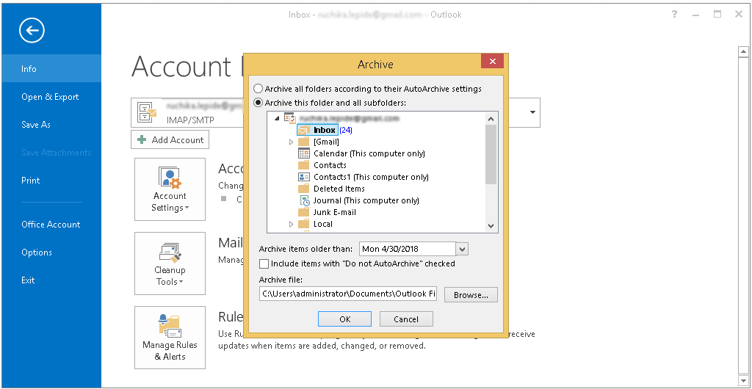Select "Journal (This computer only)" label
Screen dimensions: 752x389
(366, 200)
